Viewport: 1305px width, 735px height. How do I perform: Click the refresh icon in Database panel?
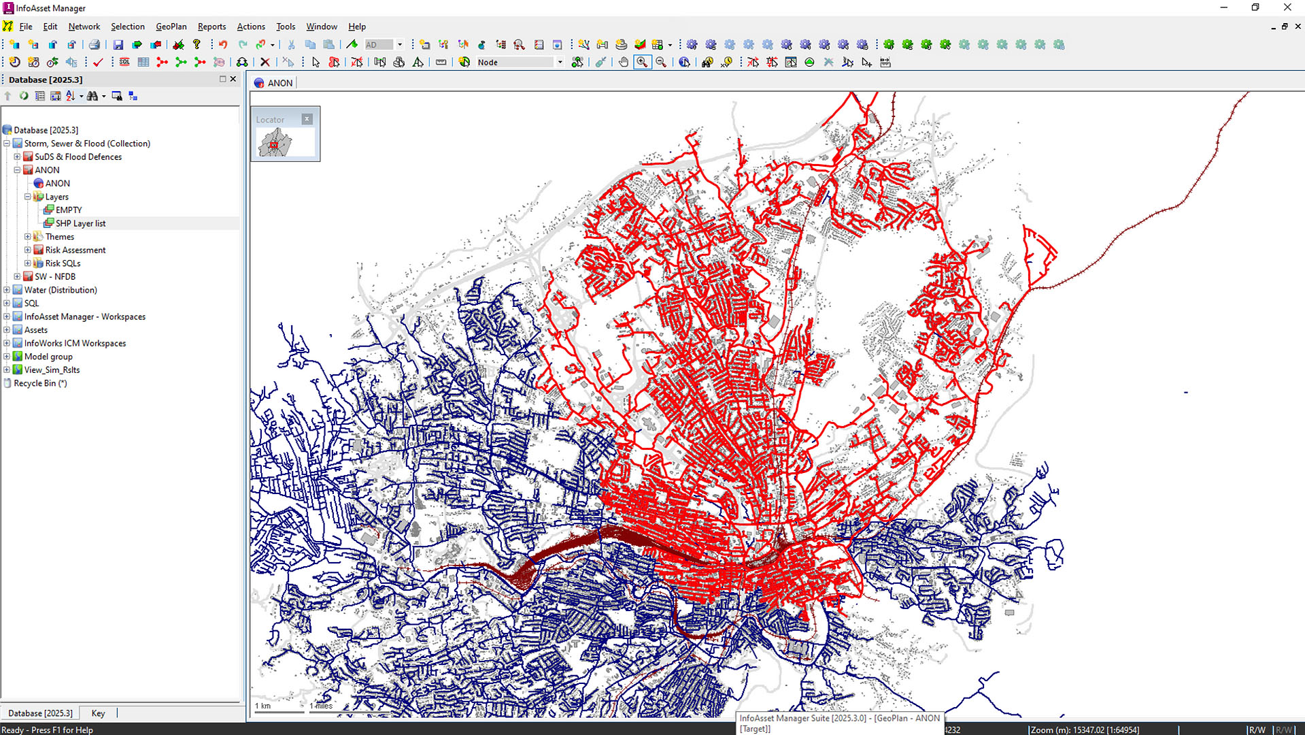(x=24, y=96)
